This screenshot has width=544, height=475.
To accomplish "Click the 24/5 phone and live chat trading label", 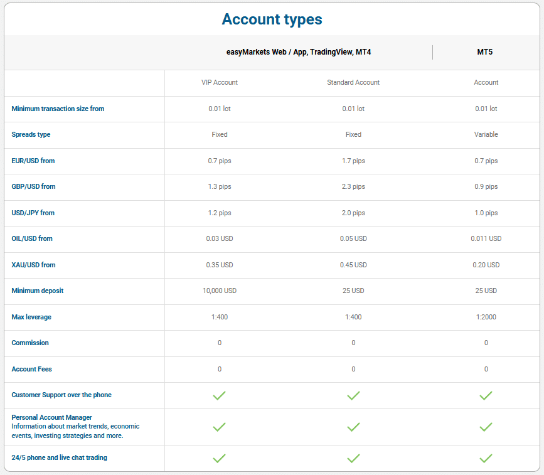I will [x=60, y=457].
